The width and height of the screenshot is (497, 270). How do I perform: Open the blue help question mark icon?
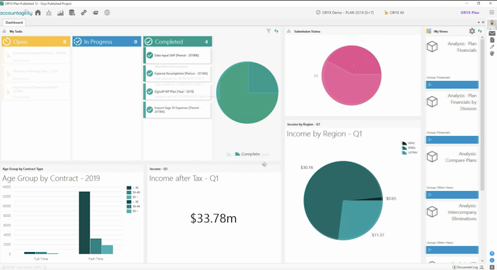pos(492,253)
